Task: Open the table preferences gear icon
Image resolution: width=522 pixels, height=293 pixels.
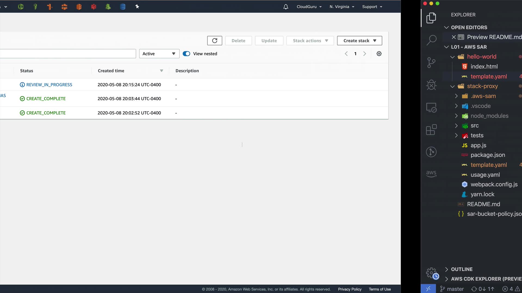Action: point(379,54)
